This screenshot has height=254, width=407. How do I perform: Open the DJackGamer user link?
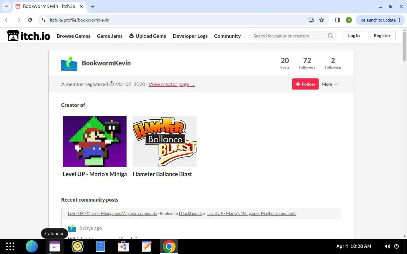[x=190, y=213]
